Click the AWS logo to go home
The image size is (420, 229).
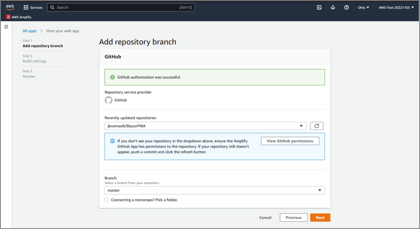point(10,7)
